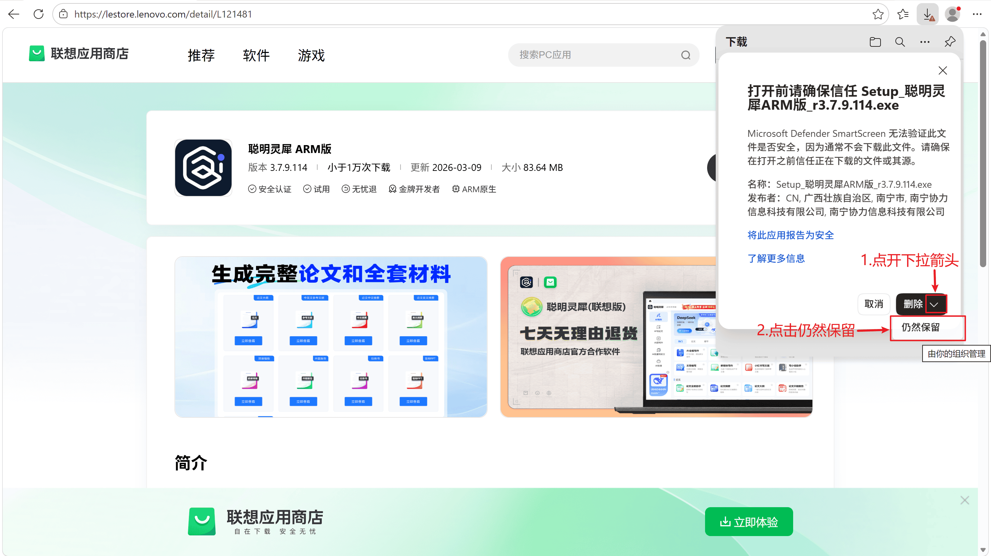Click the 取消 button
This screenshot has height=556, width=991.
[874, 304]
